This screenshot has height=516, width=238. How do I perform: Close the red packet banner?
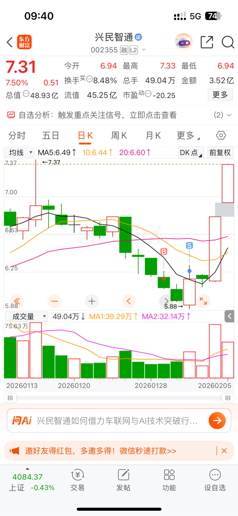tap(224, 451)
